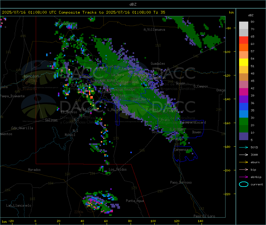Click the 'eb+bip' legend label

coord(256,177)
